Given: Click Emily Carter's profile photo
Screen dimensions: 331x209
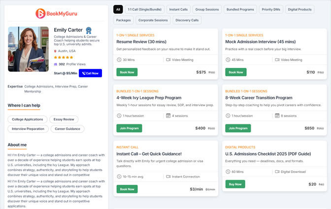Looking at the screenshot, I should [x=28, y=49].
